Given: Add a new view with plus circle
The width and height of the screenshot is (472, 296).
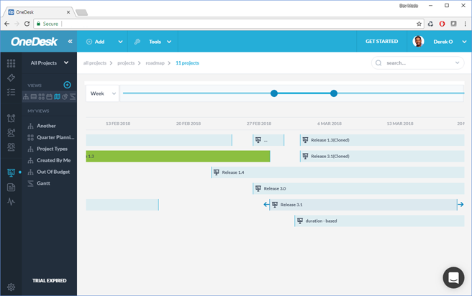Looking at the screenshot, I should pyautogui.click(x=67, y=85).
